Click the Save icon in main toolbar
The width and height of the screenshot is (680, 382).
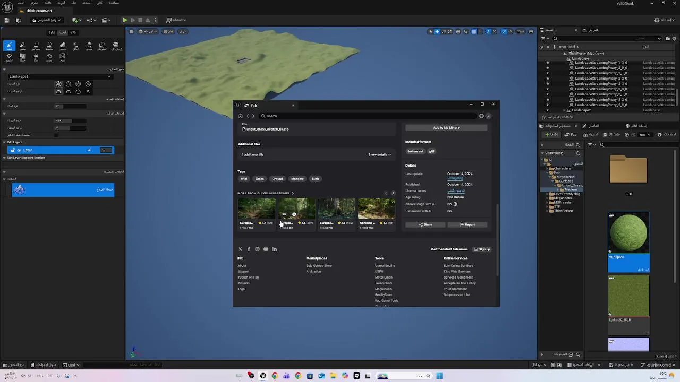[7, 20]
